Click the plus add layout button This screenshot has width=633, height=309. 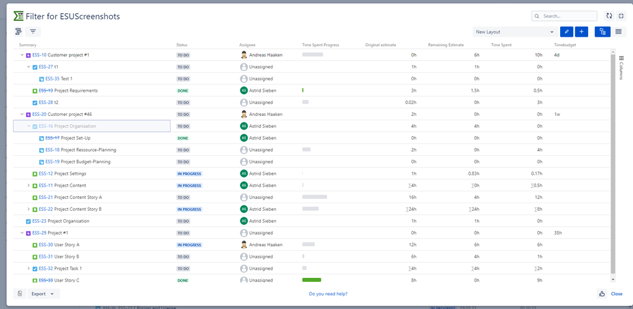581,32
